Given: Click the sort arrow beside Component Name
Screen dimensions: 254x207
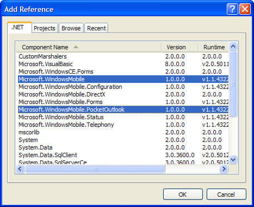Looking at the screenshot, I should (x=76, y=47).
